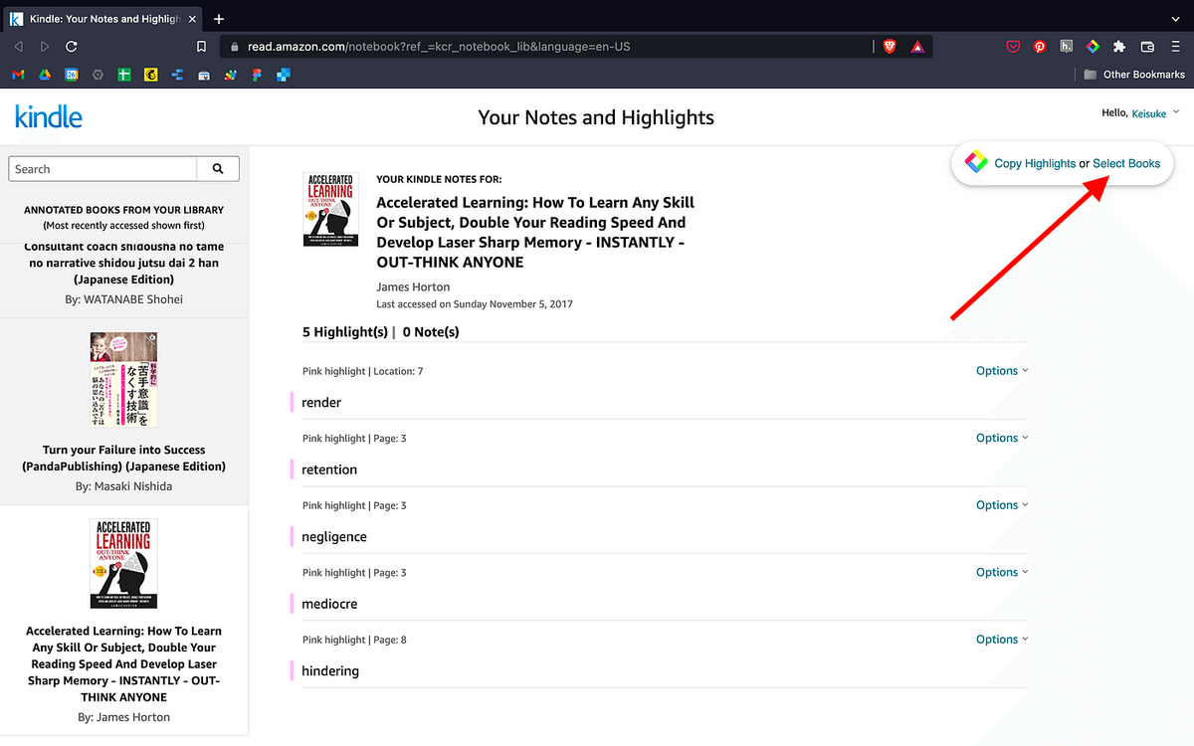The height and width of the screenshot is (746, 1194).
Task: Click Last accessed on Sunday November 5, 2017
Action: pyautogui.click(x=475, y=304)
